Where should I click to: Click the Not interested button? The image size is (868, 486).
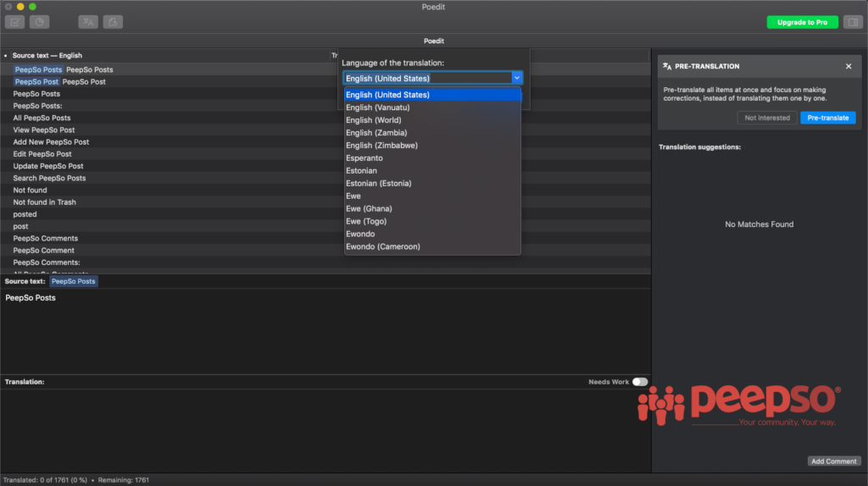766,118
